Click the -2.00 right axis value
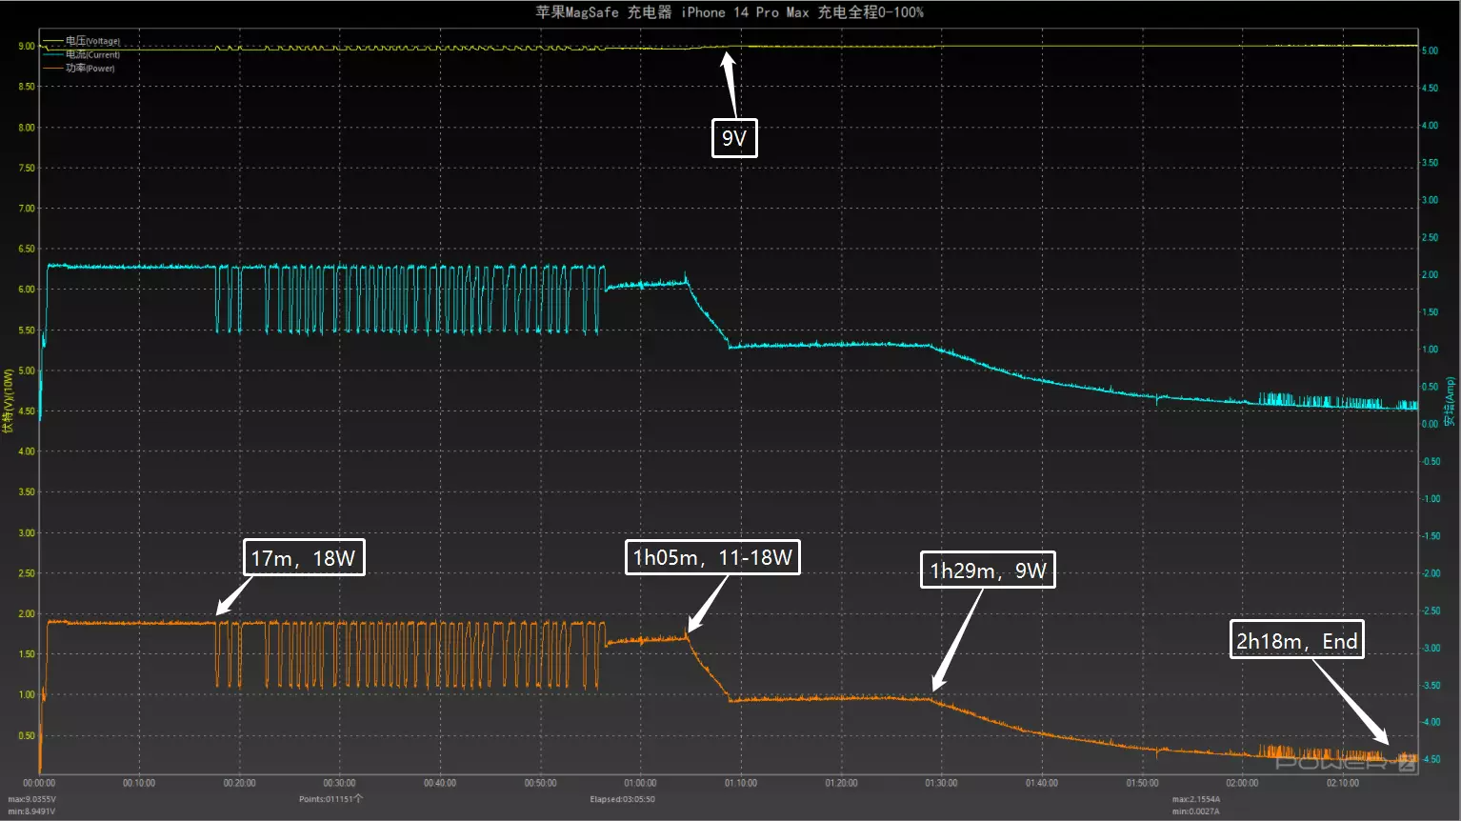 [1431, 573]
